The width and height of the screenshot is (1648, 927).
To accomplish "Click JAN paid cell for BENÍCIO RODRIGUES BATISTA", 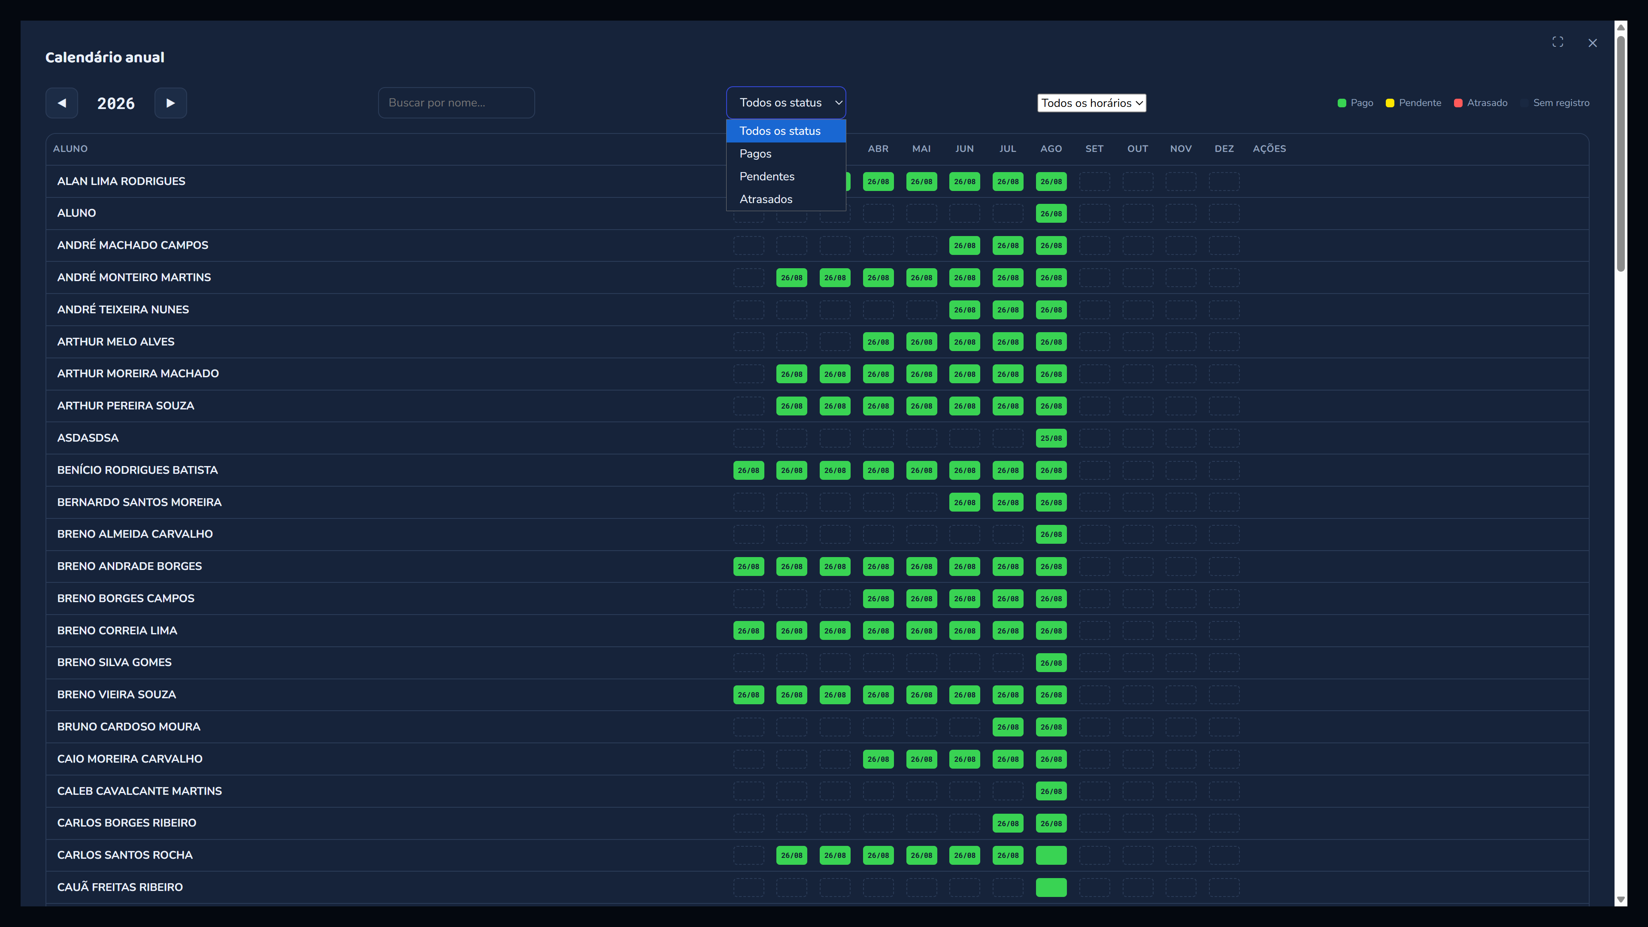I will [x=748, y=470].
